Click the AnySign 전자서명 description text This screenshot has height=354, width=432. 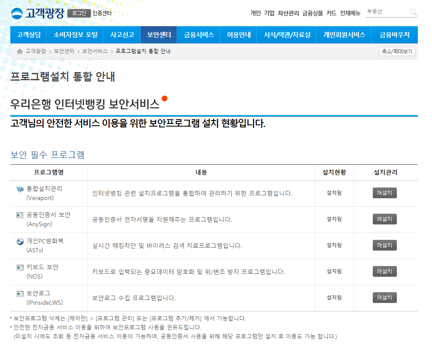coord(162,220)
